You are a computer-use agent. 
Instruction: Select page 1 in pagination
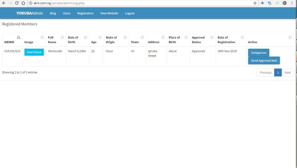278,72
